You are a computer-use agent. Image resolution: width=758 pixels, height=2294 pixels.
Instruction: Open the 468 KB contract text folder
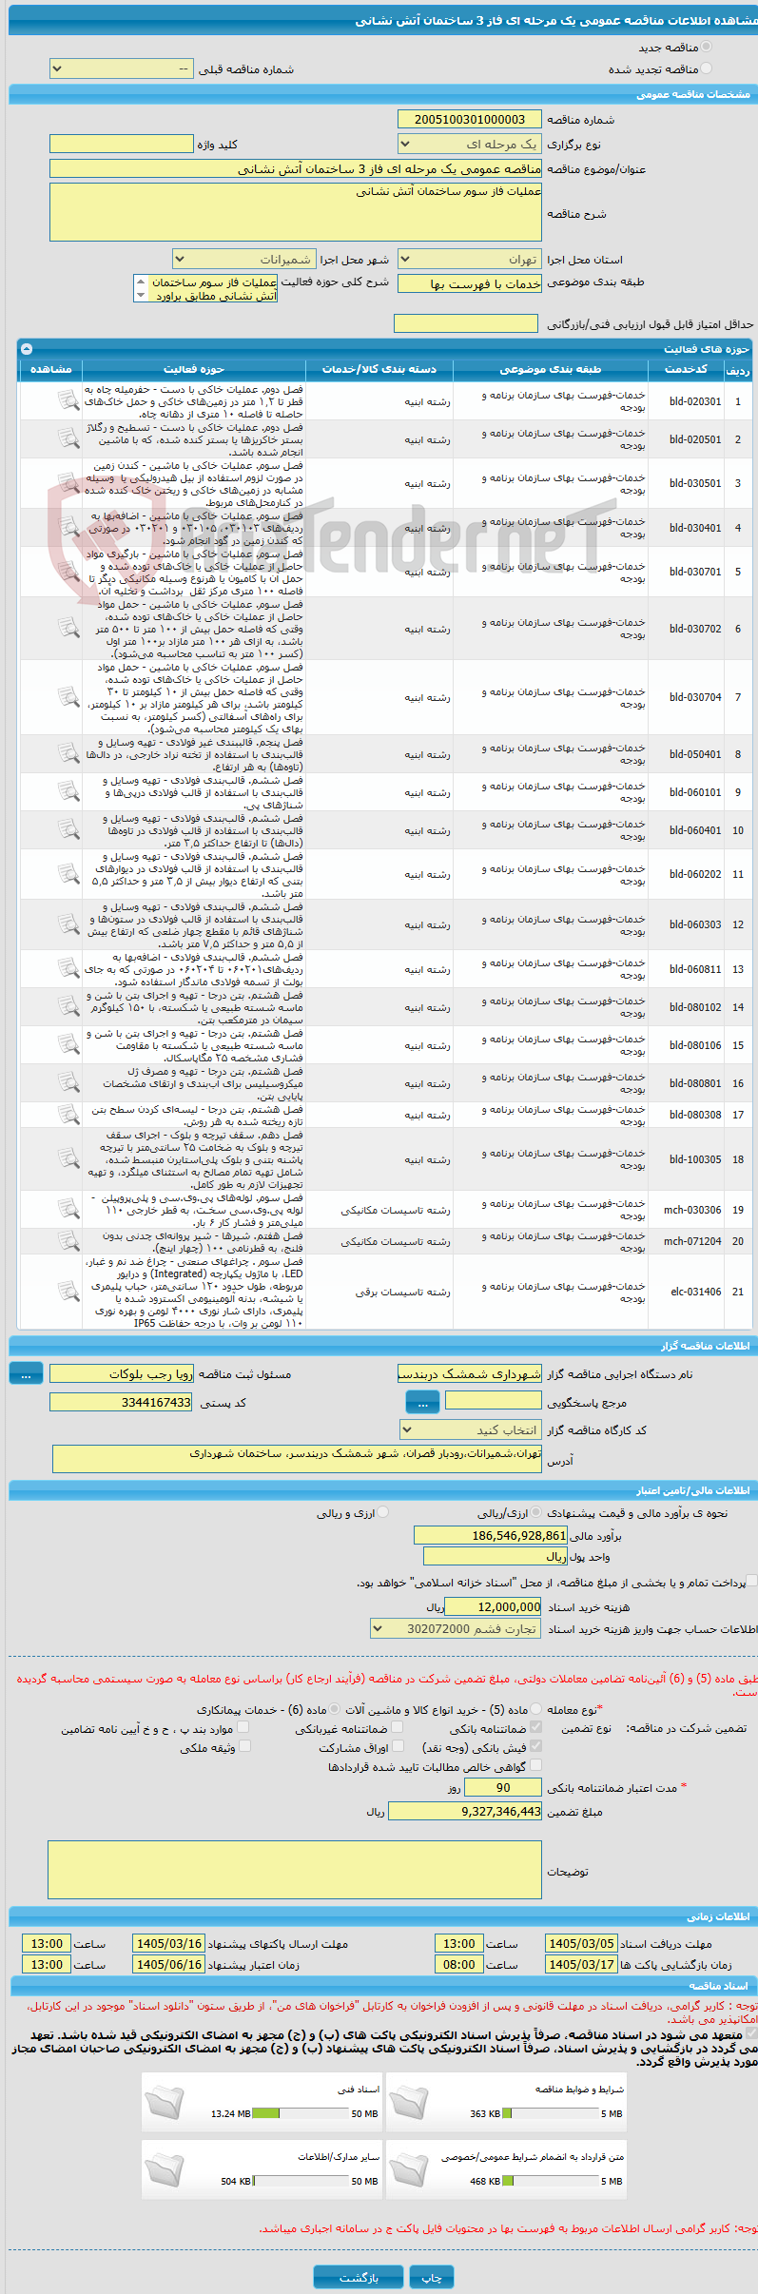click(x=409, y=2169)
